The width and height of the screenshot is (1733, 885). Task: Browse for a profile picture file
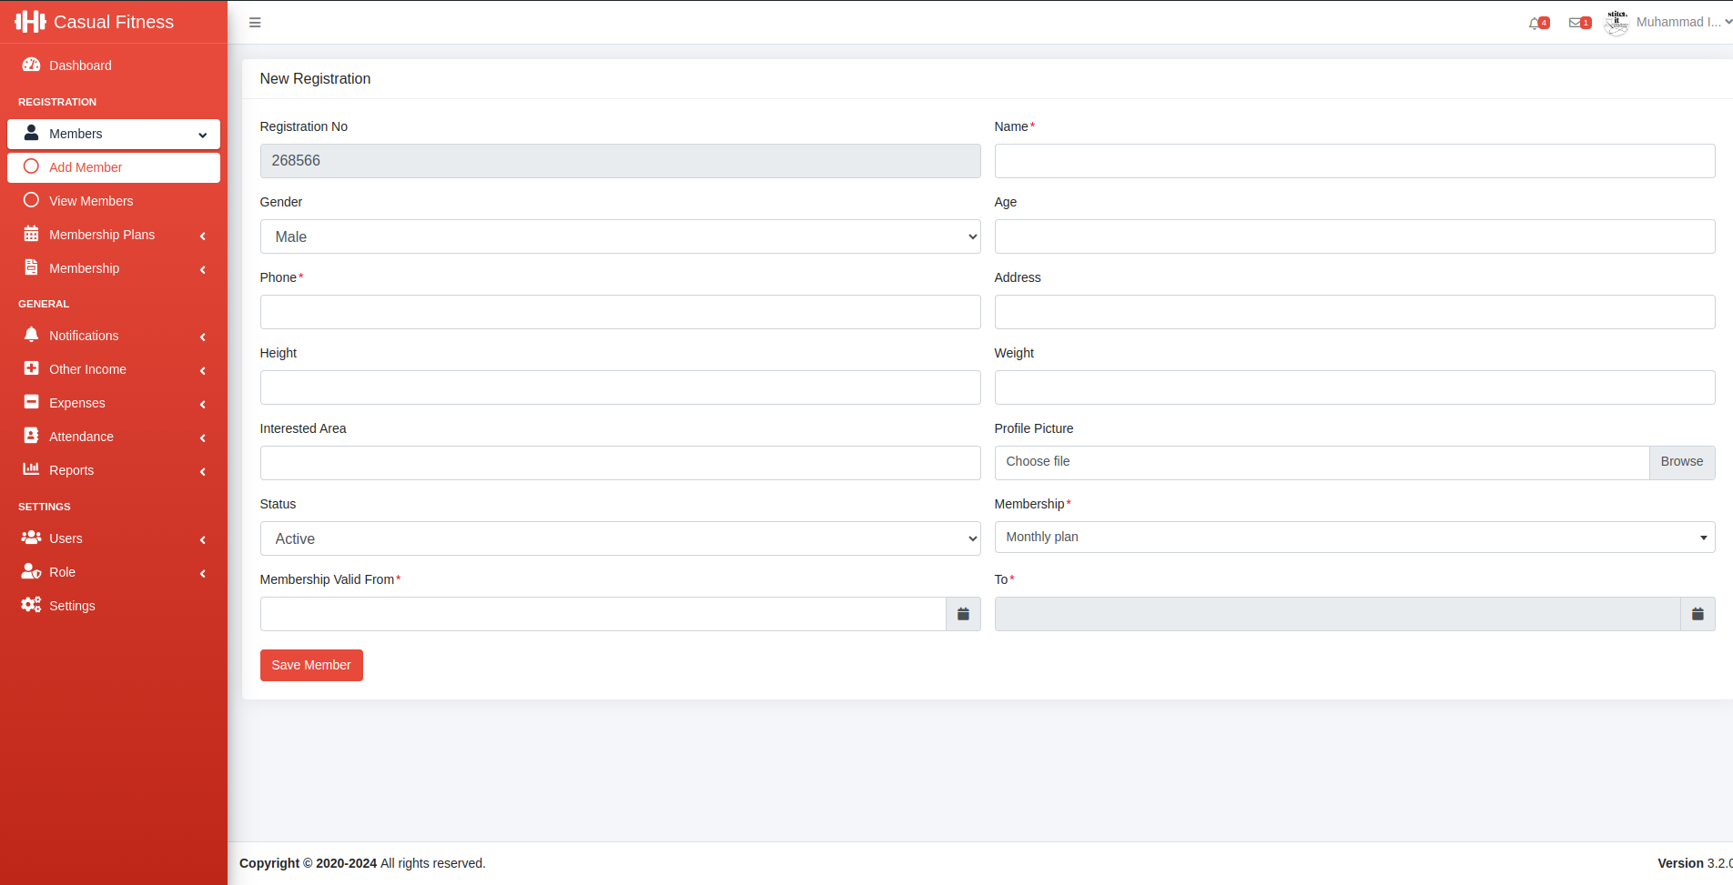(1681, 461)
